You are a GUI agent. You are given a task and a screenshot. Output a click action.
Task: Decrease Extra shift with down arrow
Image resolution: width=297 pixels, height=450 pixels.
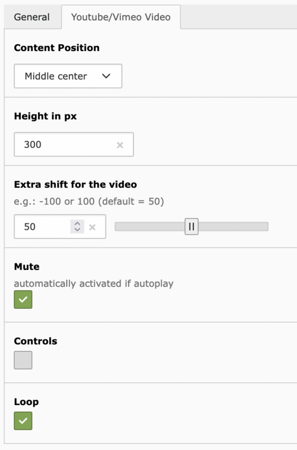tap(77, 229)
